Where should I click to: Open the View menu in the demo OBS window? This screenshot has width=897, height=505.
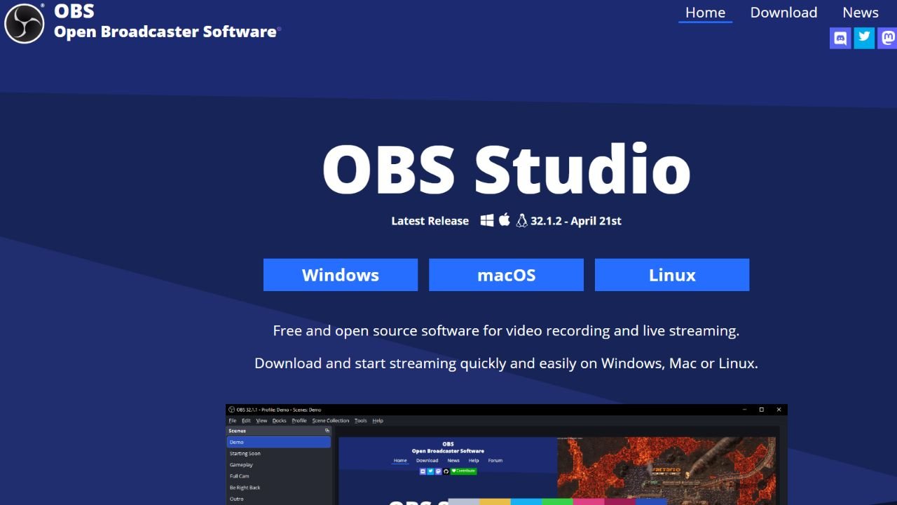[x=261, y=421]
